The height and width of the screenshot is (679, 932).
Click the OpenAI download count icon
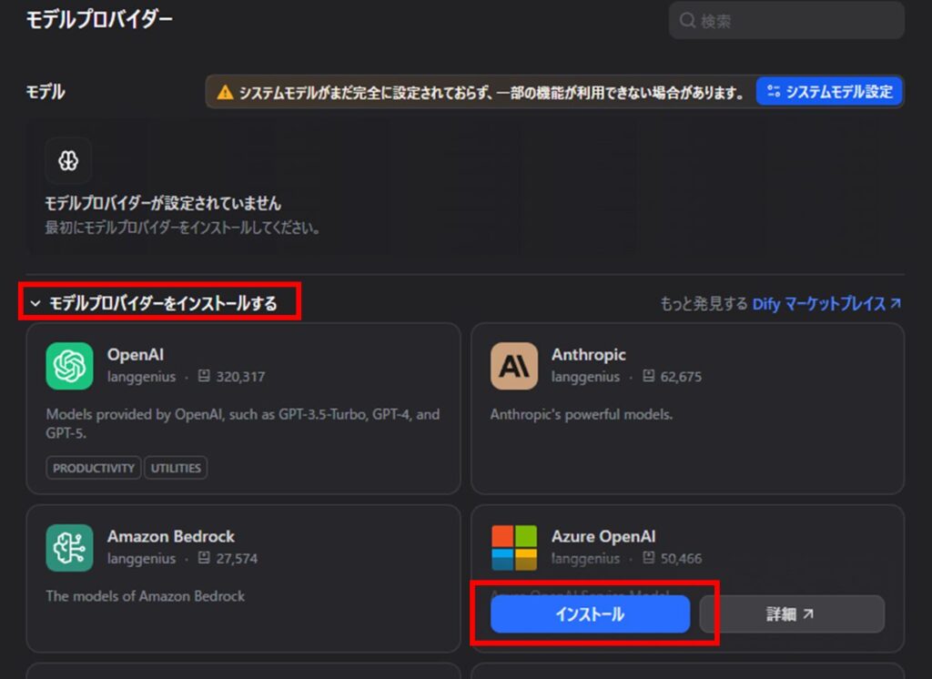pyautogui.click(x=204, y=377)
